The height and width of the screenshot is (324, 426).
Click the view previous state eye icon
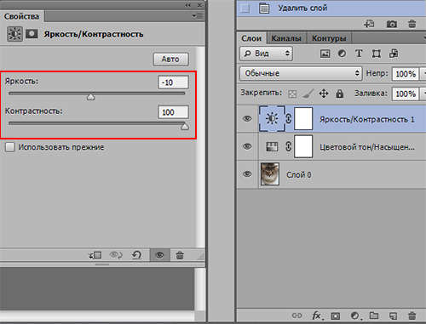[116, 255]
